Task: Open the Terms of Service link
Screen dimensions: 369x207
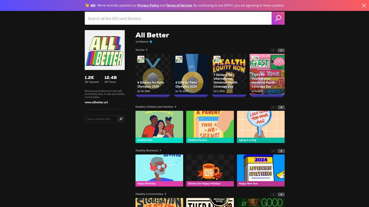Action: click(x=179, y=5)
